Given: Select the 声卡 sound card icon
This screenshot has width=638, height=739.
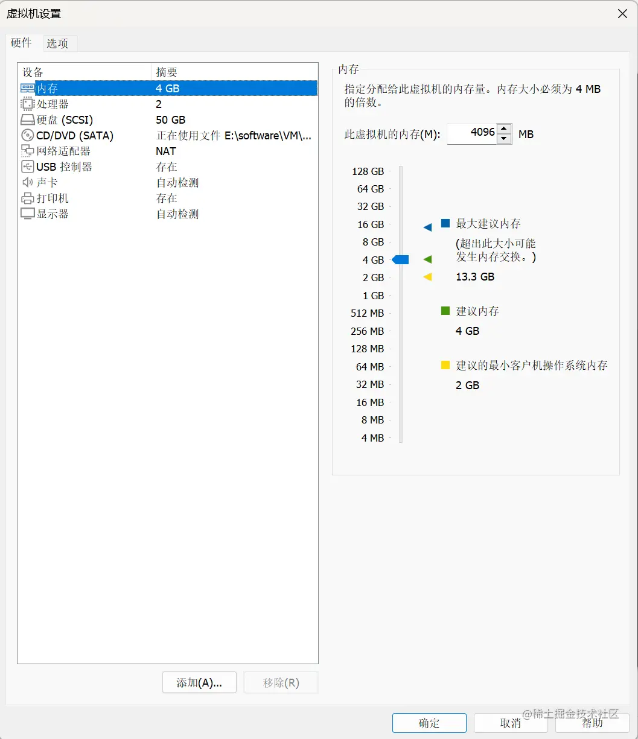Looking at the screenshot, I should point(28,182).
